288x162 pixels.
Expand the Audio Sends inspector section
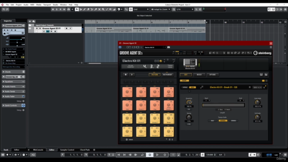pyautogui.click(x=13, y=91)
